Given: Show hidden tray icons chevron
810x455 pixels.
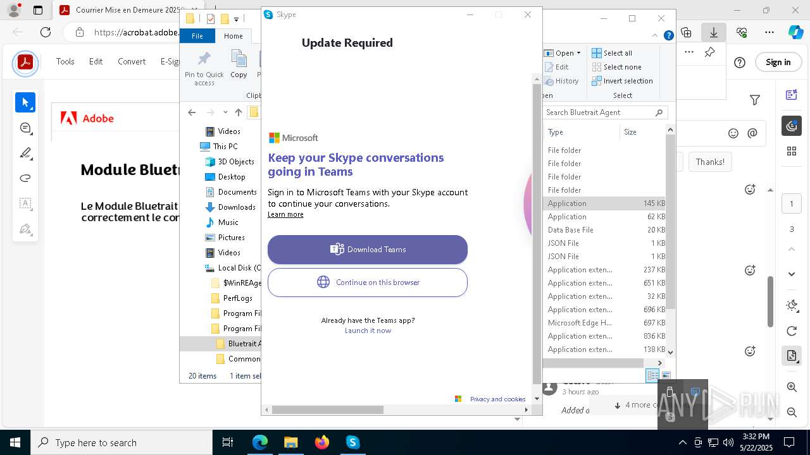Looking at the screenshot, I should click(682, 442).
